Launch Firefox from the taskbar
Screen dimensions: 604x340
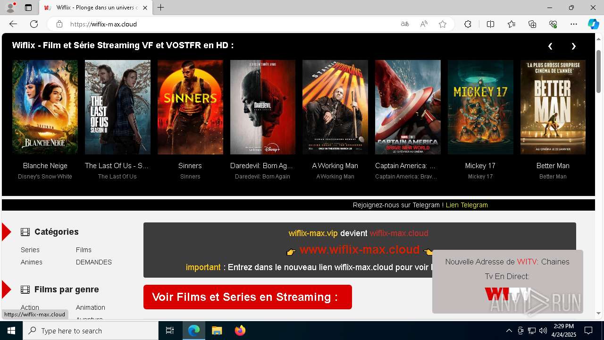240,331
